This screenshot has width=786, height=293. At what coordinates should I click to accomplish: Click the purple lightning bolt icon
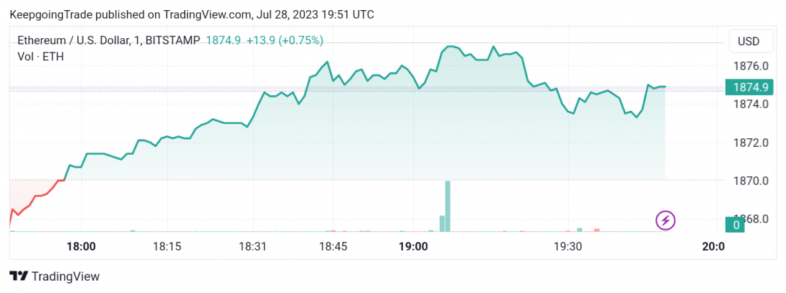[x=666, y=220]
